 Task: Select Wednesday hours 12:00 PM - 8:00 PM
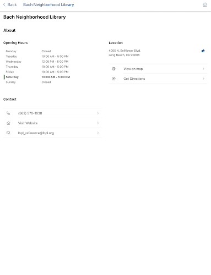(x=55, y=62)
